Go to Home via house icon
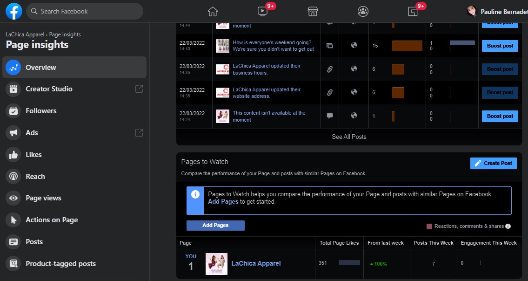The image size is (528, 281). pos(213,12)
